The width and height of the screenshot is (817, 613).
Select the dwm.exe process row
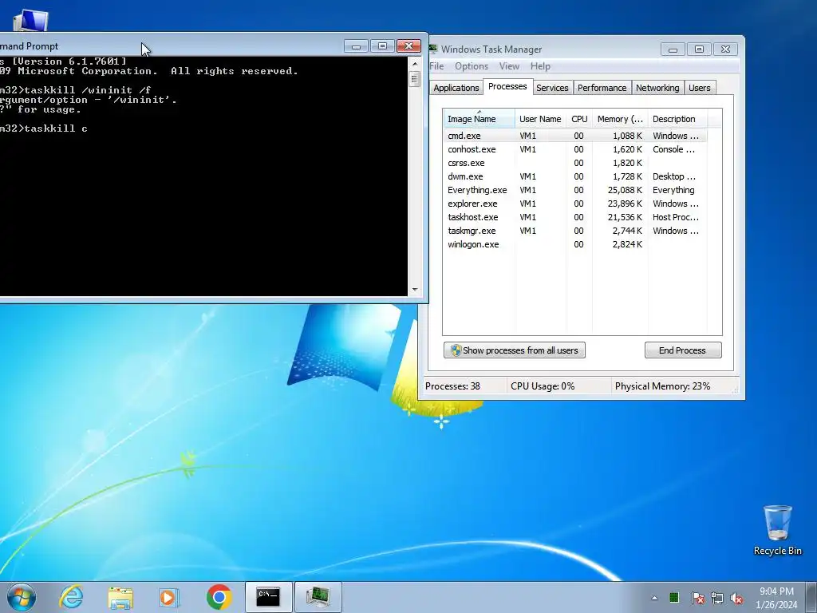574,176
